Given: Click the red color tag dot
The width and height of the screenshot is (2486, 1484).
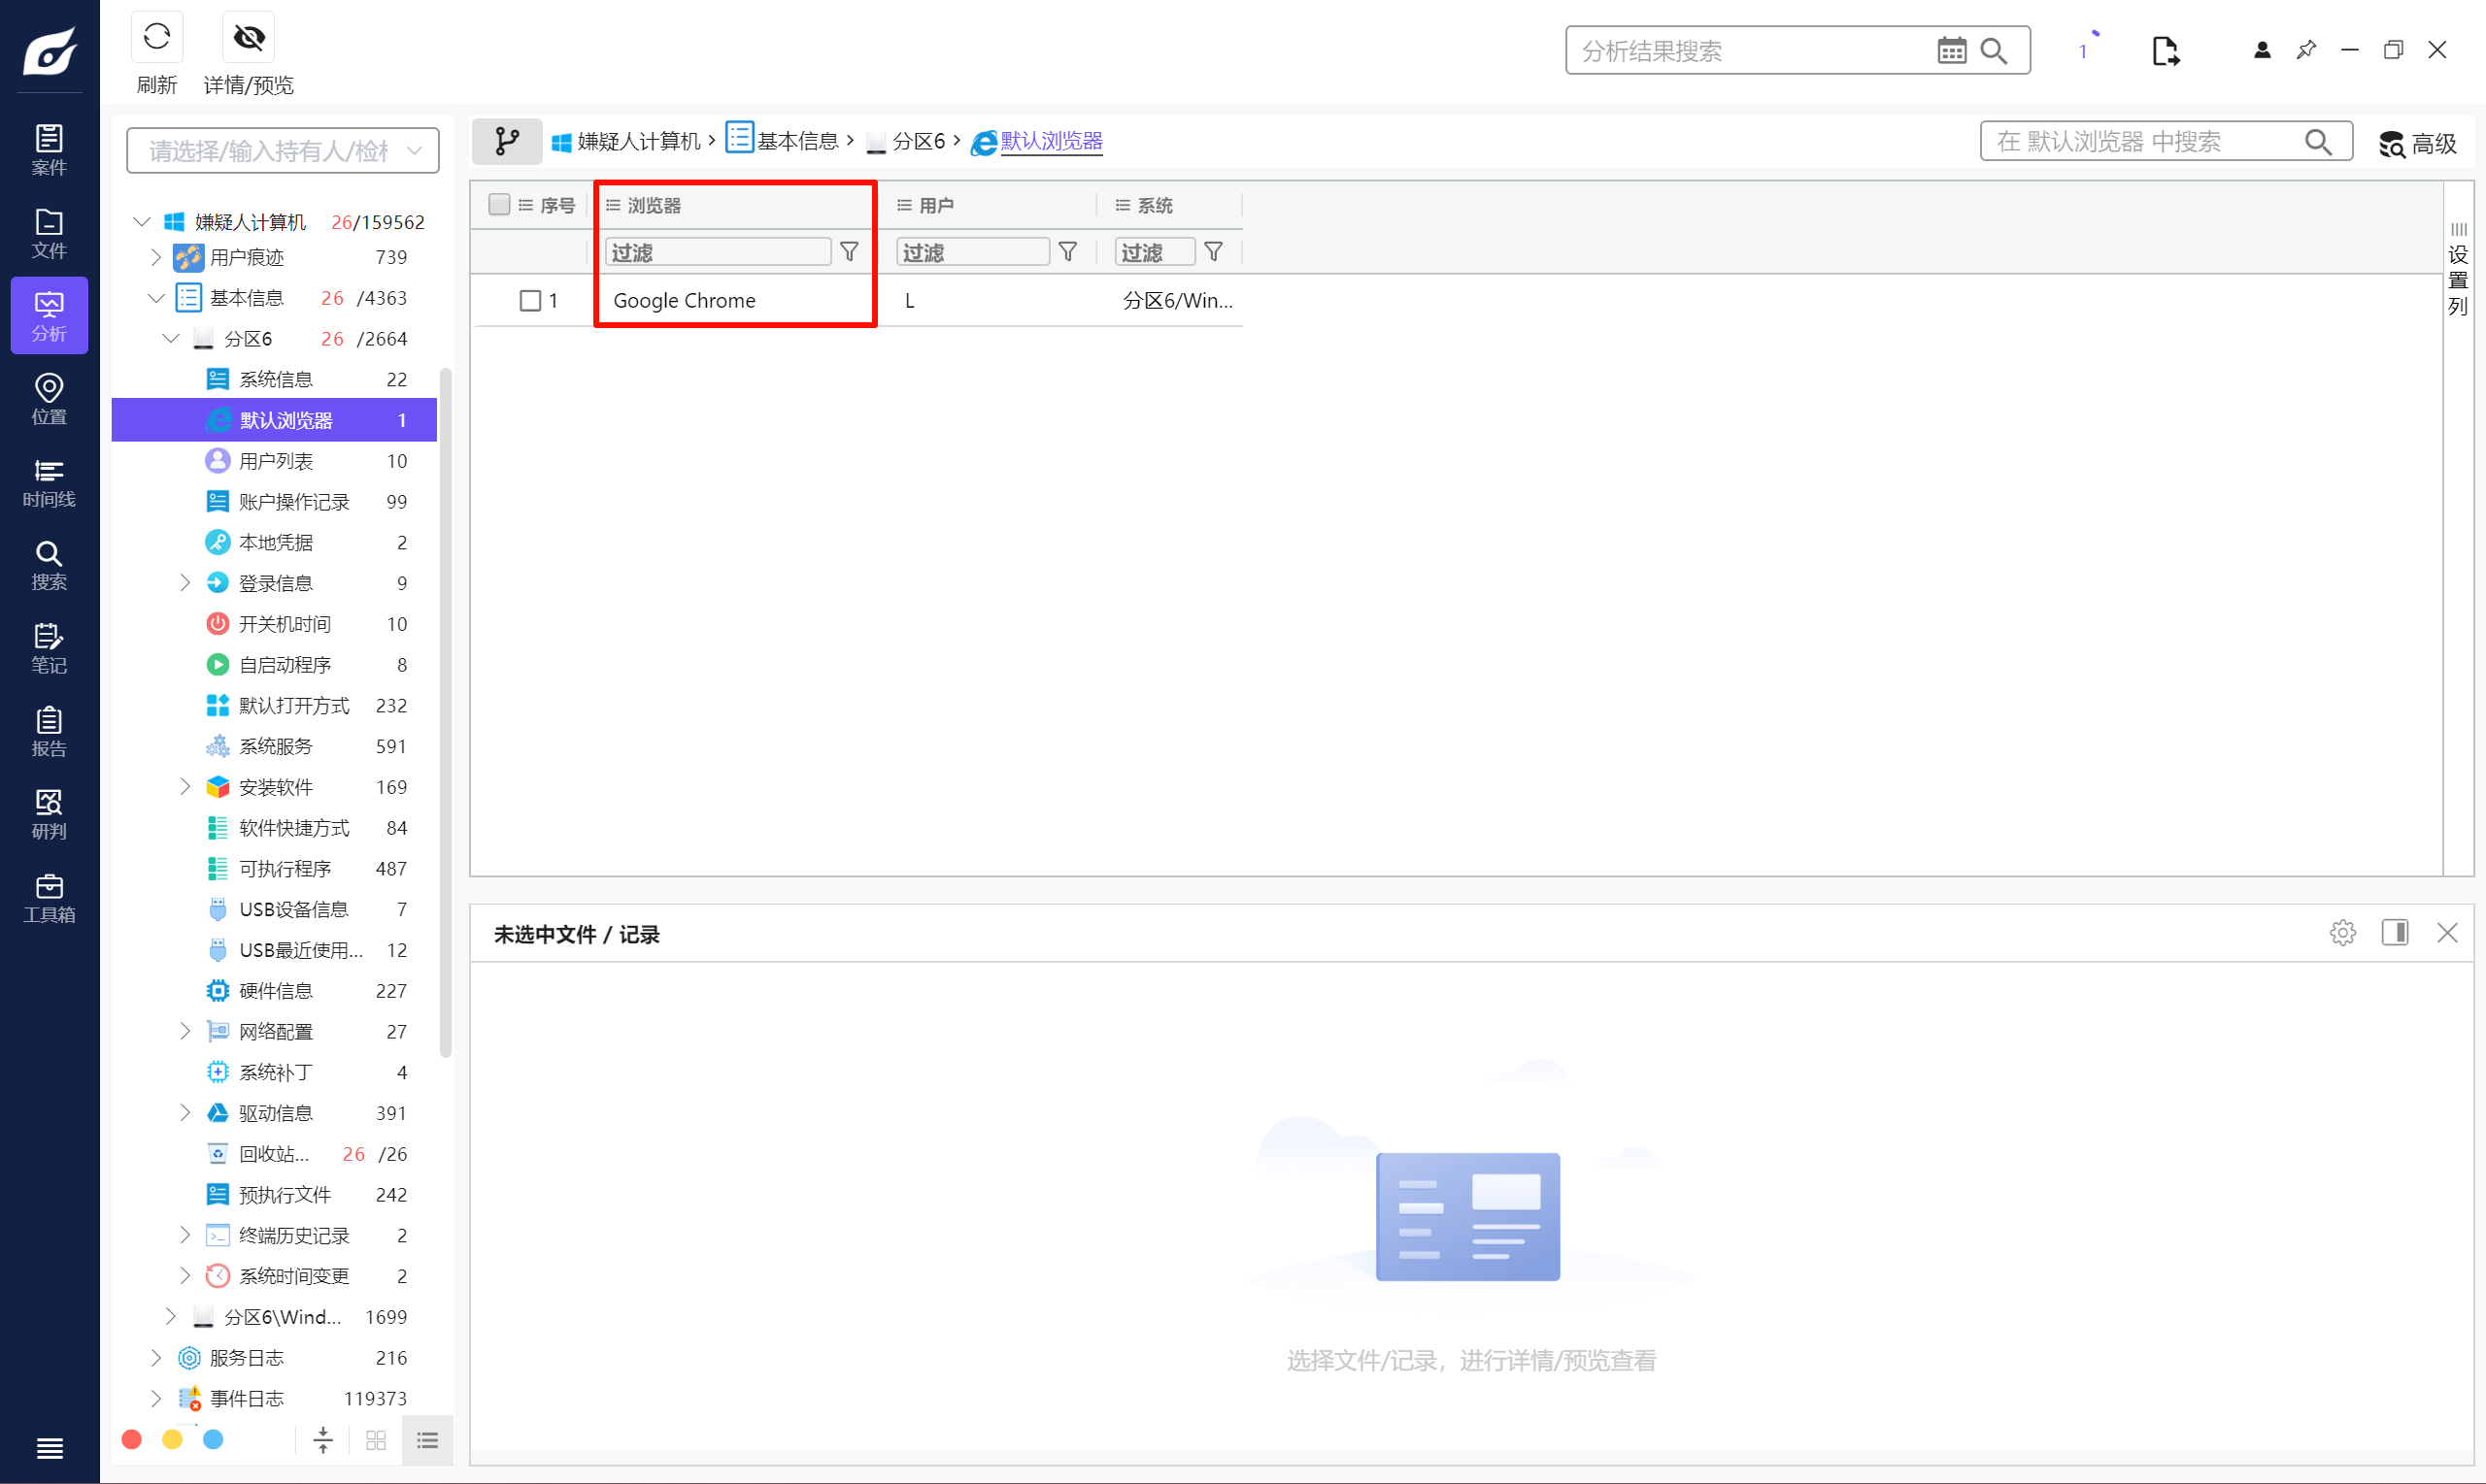Looking at the screenshot, I should tap(131, 1439).
